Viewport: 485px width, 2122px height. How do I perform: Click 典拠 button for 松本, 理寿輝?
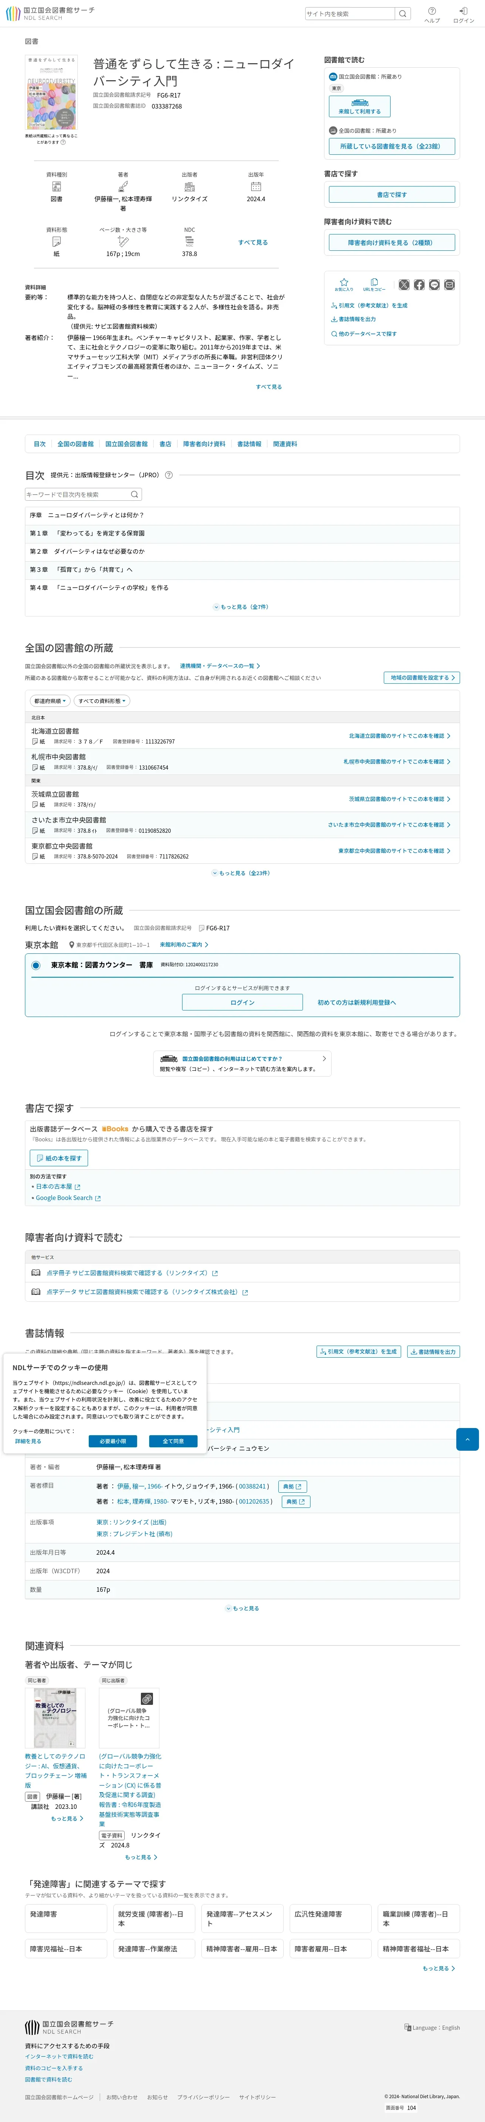pyautogui.click(x=297, y=1502)
